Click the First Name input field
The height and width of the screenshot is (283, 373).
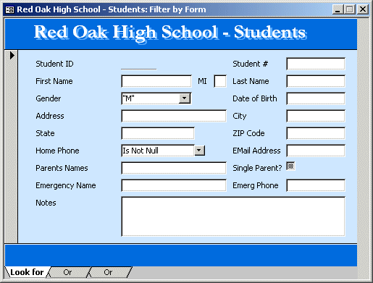tap(156, 81)
